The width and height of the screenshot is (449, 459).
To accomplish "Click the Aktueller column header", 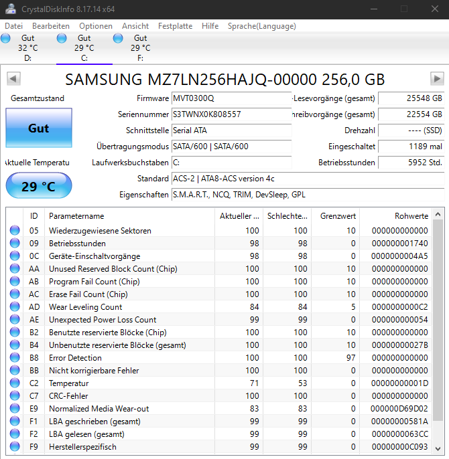I will click(x=239, y=216).
